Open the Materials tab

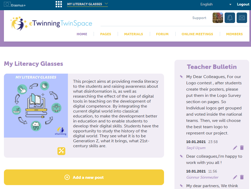pos(133,34)
